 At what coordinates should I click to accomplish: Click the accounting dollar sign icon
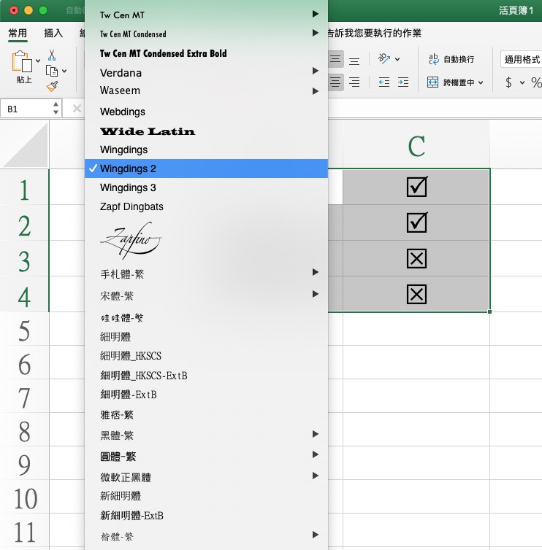point(508,82)
